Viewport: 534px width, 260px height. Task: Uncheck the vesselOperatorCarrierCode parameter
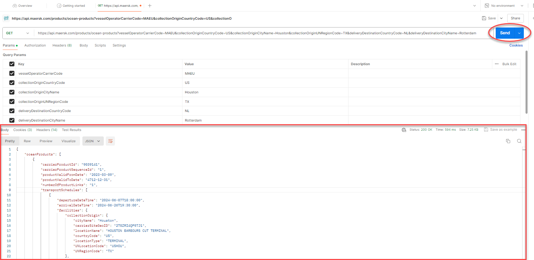[x=12, y=73]
